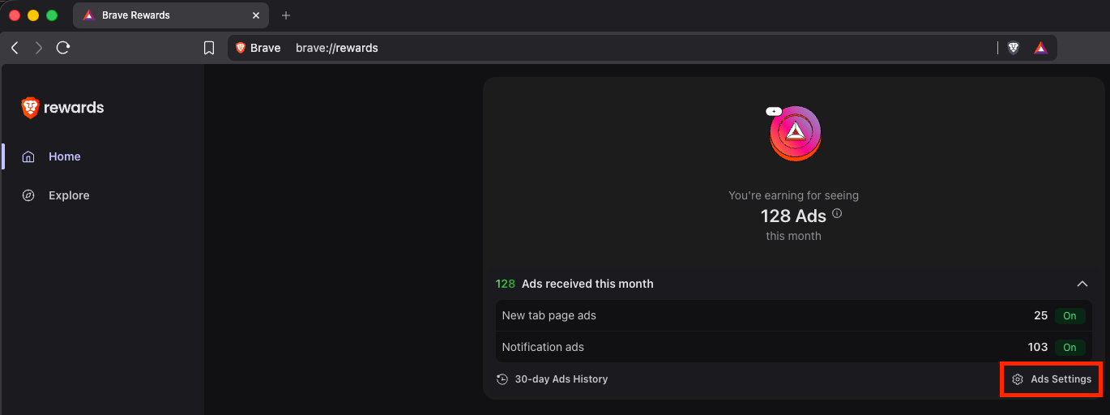Click the 'You're earning for seeing' text
Image resolution: width=1110 pixels, height=415 pixels.
(x=793, y=195)
